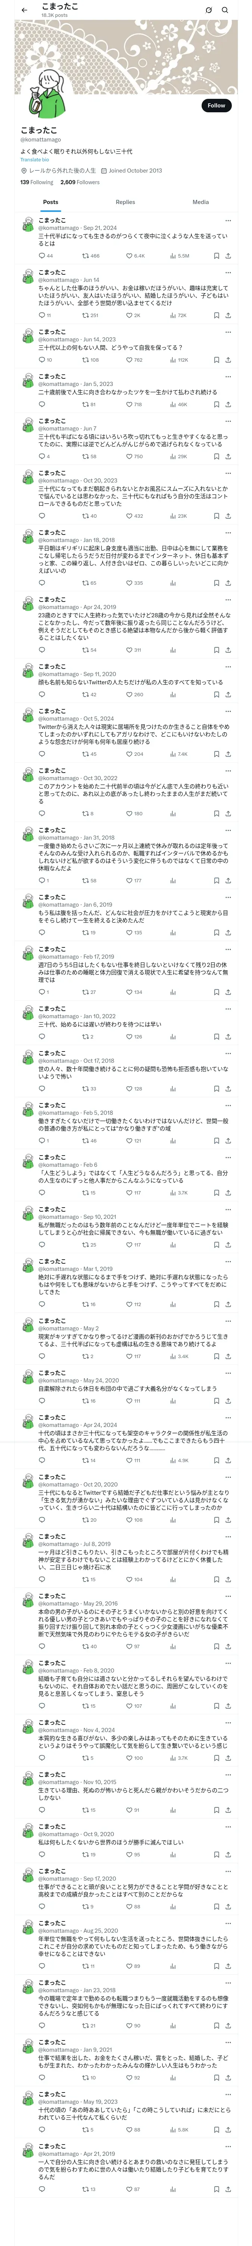The height and width of the screenshot is (2246, 252).
Task: Go back using the arrow icon
Action: tap(24, 10)
